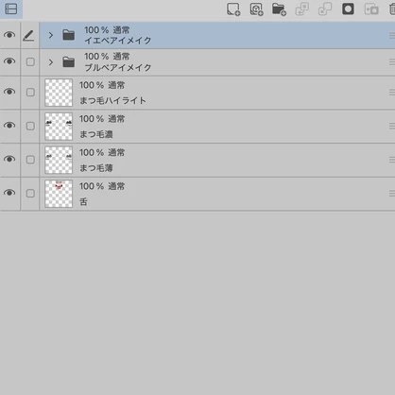The width and height of the screenshot is (395, 395).
Task: Check the selection box for 舌 layer
Action: click(30, 193)
